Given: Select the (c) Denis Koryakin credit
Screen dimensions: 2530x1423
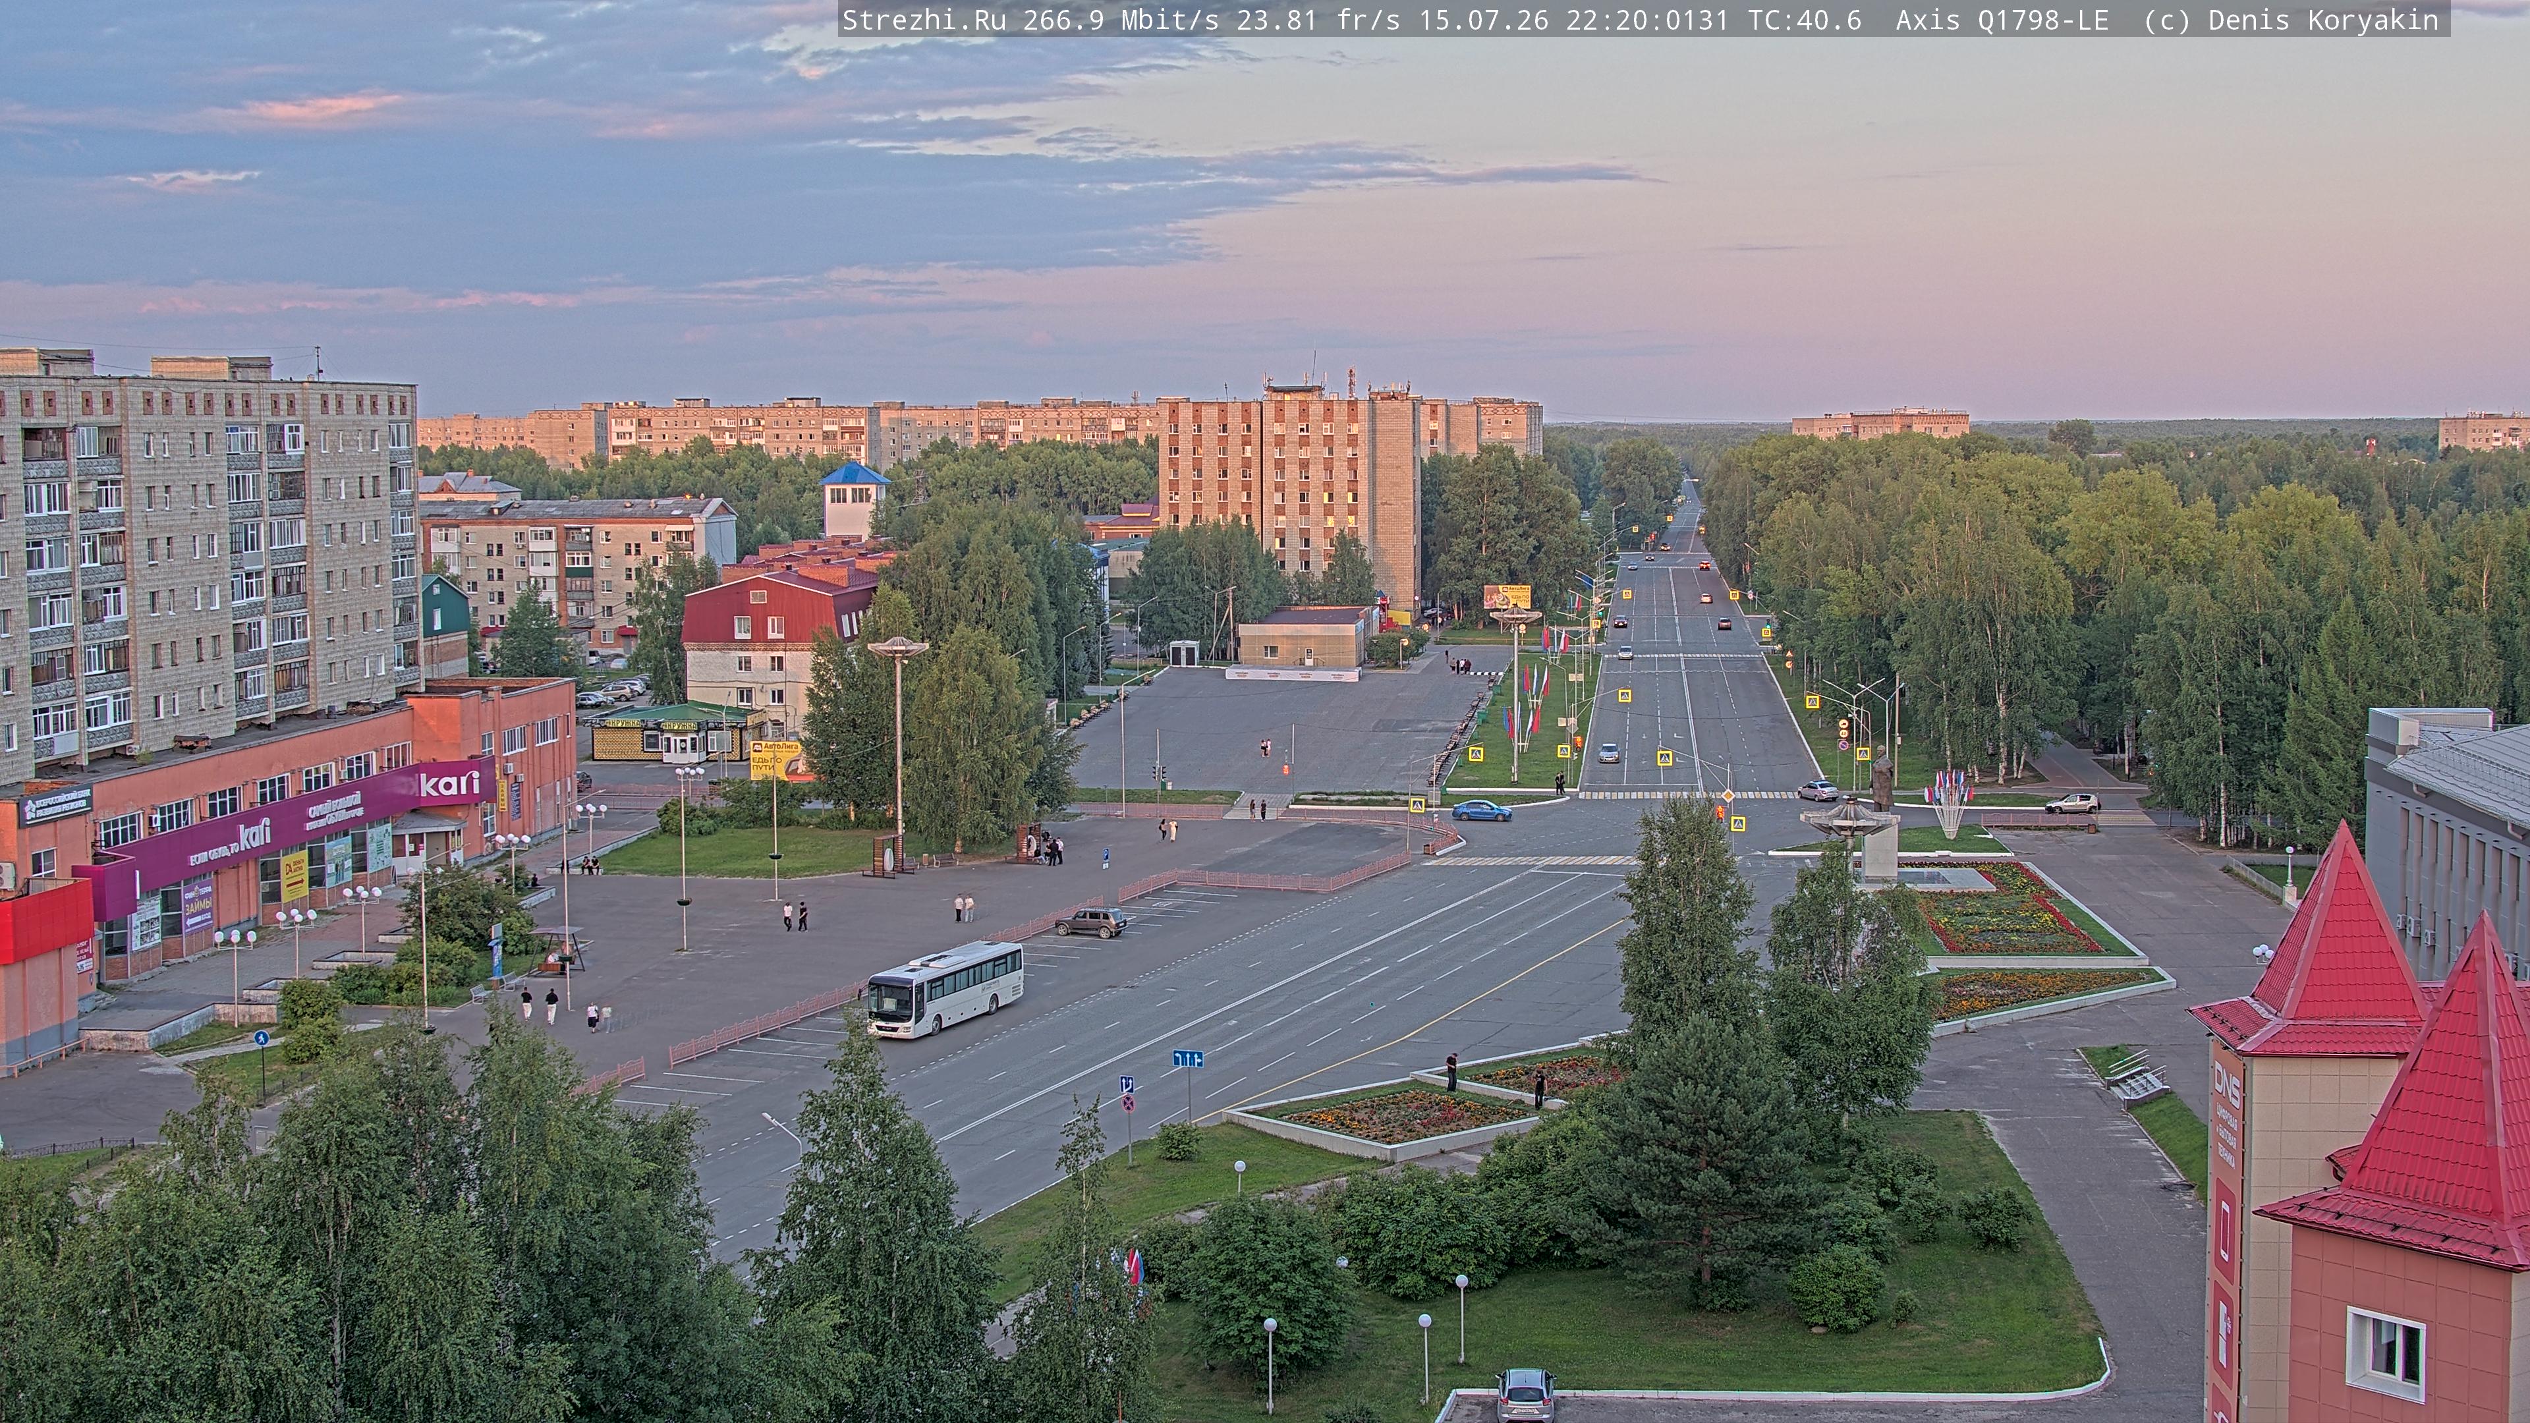Looking at the screenshot, I should pyautogui.click(x=2291, y=20).
